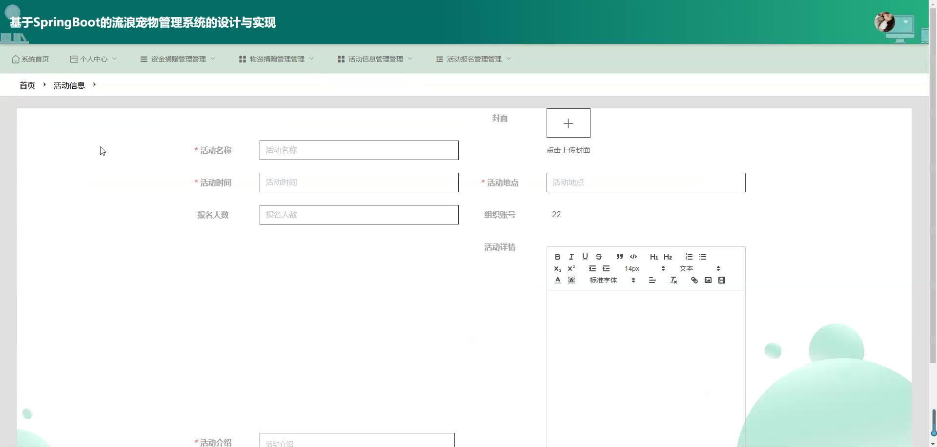
Task: Insert a code block in the editor
Action: (x=633, y=257)
